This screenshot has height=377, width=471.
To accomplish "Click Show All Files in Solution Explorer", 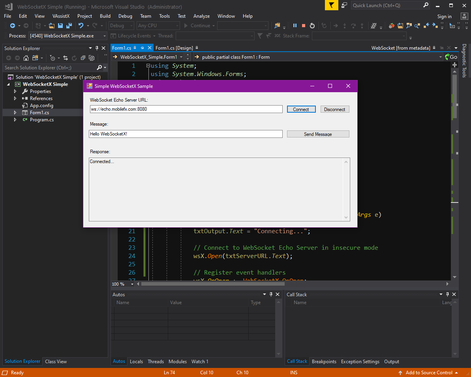I will 92,58.
